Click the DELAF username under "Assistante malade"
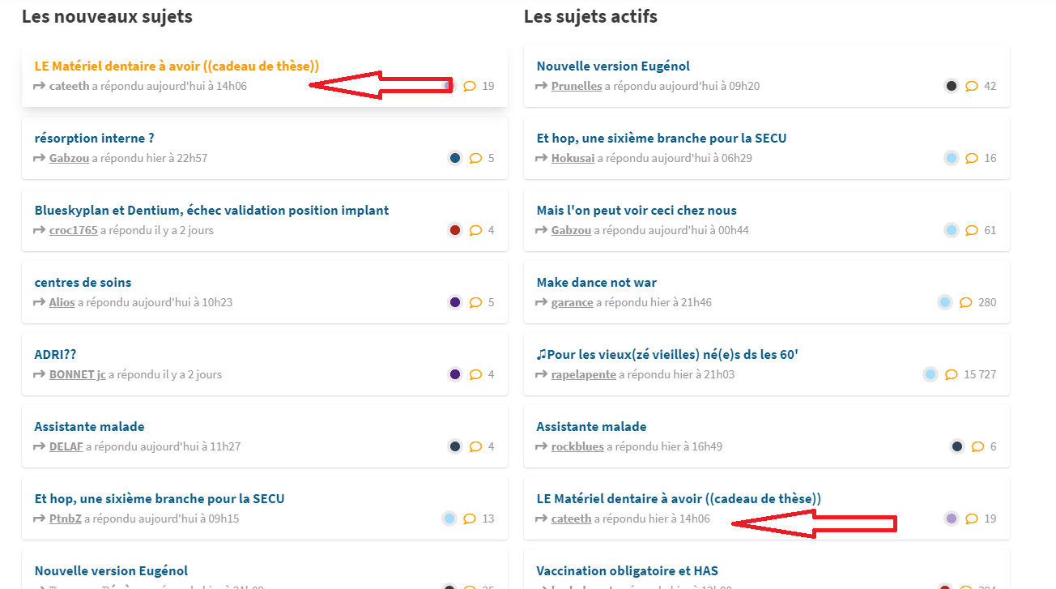 [66, 446]
